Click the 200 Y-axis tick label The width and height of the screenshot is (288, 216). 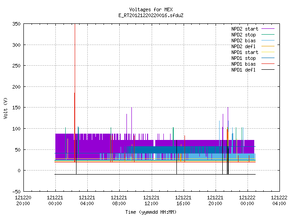16,87
